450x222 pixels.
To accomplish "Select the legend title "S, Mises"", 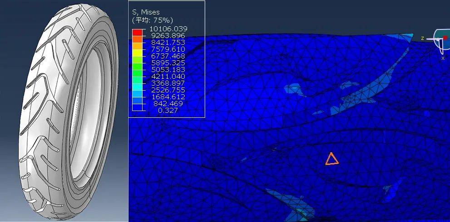I will 145,12.
